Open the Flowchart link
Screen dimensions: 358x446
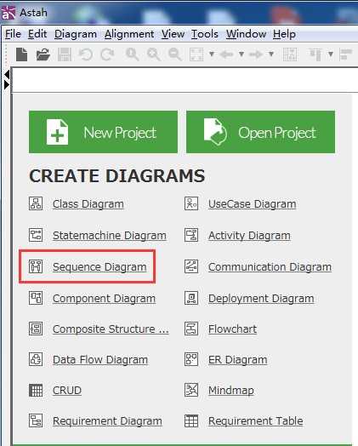pyautogui.click(x=232, y=329)
